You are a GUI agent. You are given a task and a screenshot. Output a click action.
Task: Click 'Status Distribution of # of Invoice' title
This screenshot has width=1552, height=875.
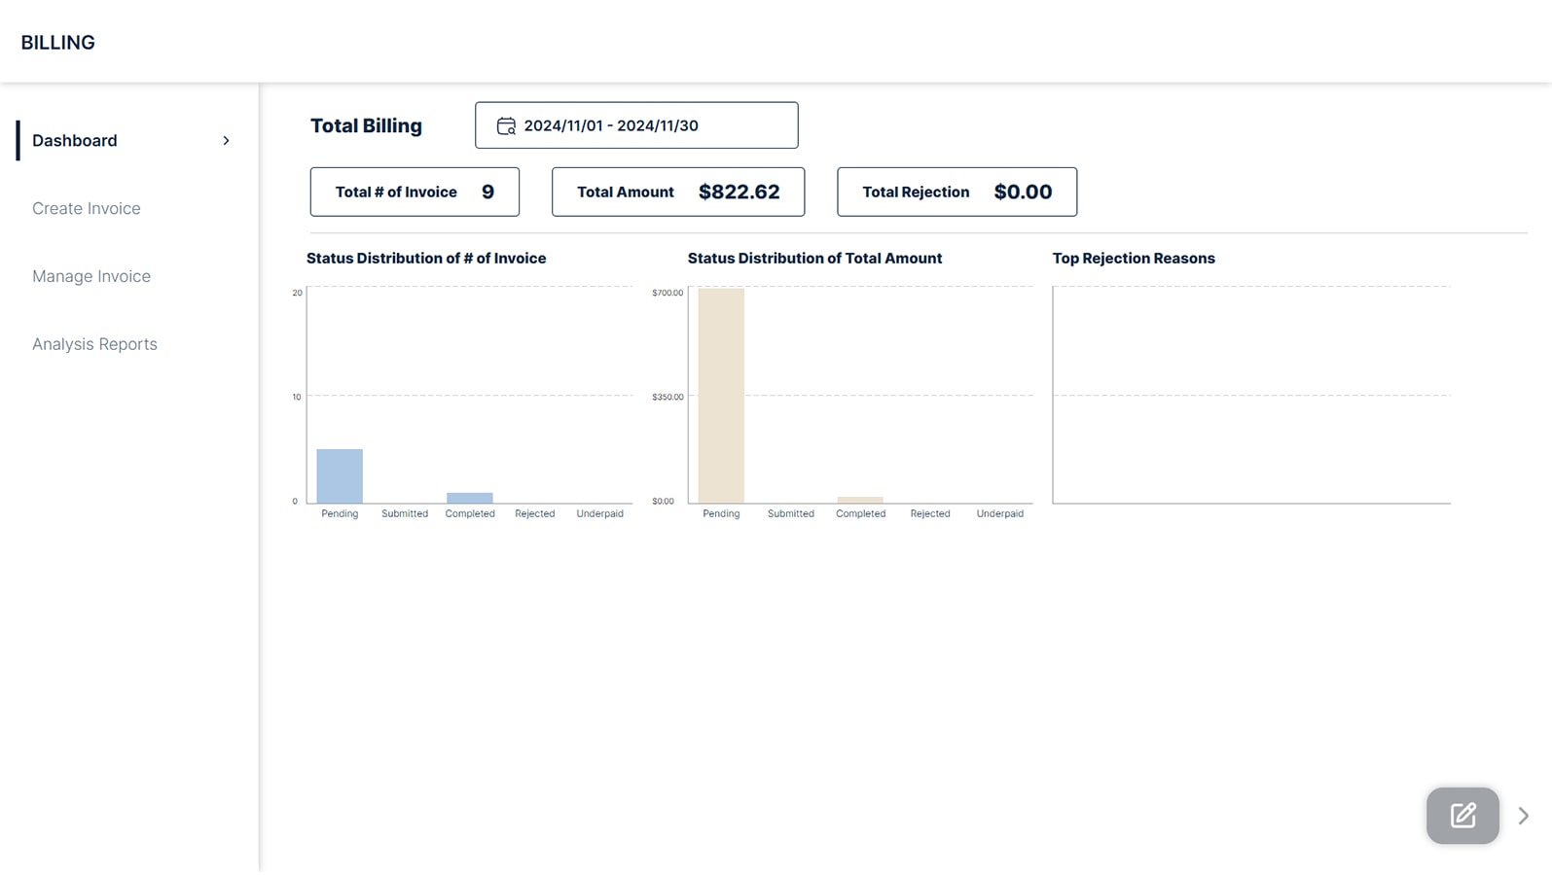click(x=426, y=259)
